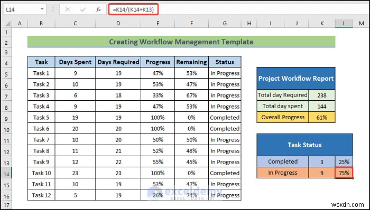
Task: Select the 'Task 5' cell
Action: pyautogui.click(x=41, y=118)
